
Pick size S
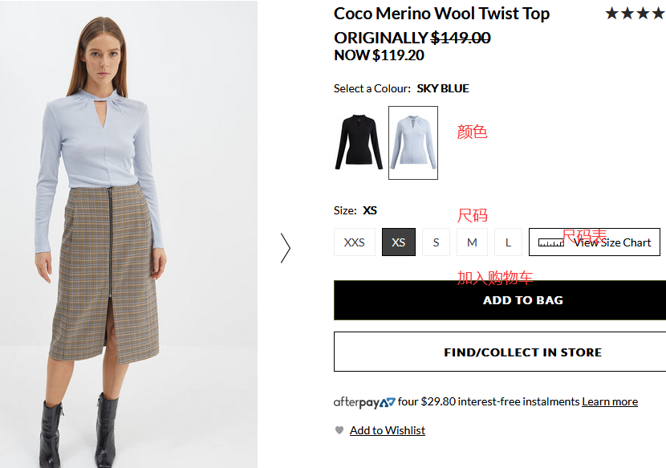436,242
